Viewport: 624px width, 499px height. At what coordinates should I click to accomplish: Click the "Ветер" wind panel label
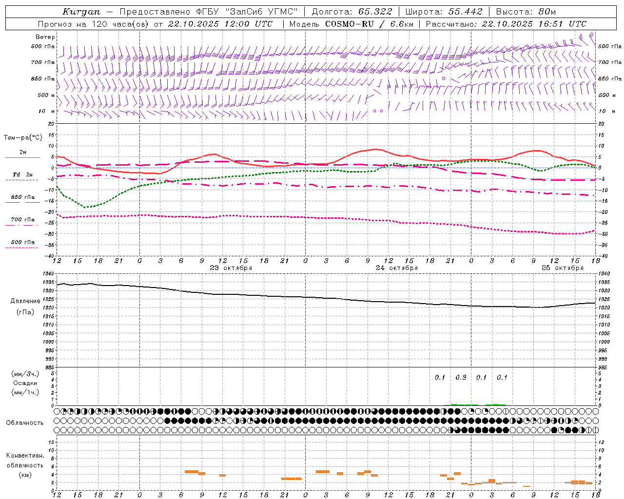click(45, 37)
